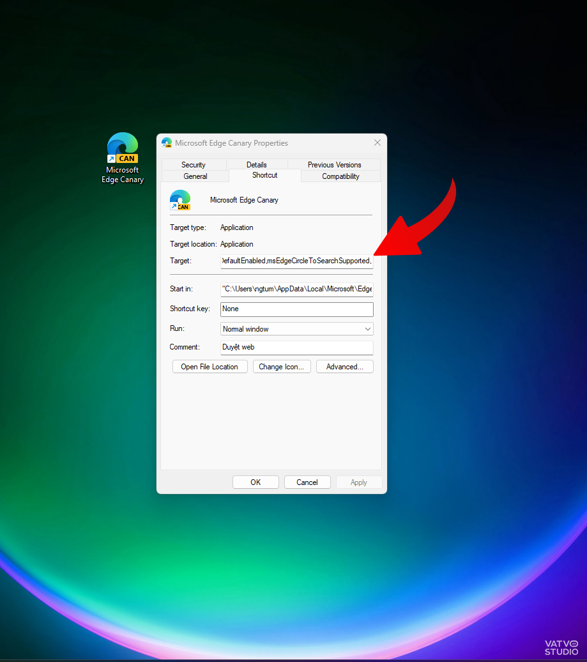Click the "Shortcut key:" label
587x662 pixels.
[190, 309]
